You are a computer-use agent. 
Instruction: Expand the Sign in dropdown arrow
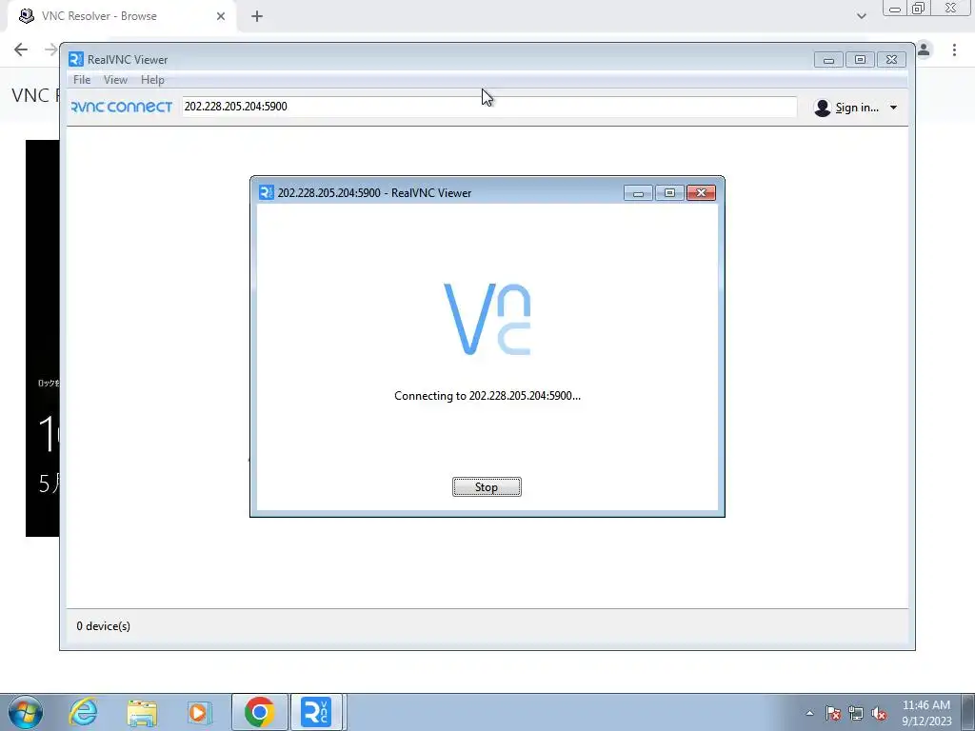click(893, 108)
